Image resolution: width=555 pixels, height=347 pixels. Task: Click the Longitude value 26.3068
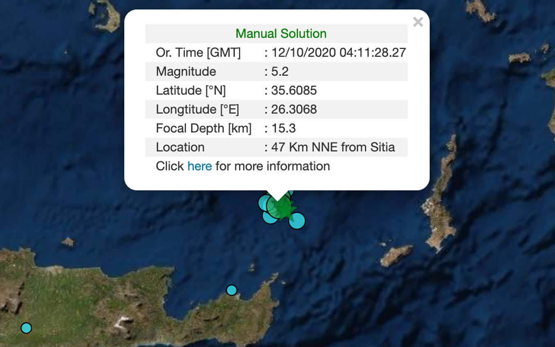pyautogui.click(x=293, y=109)
